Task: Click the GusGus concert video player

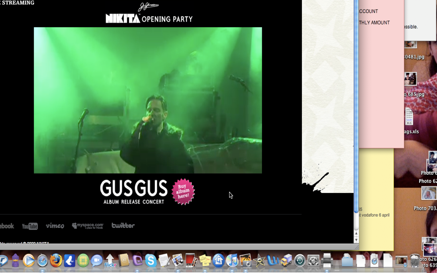Action: pyautogui.click(x=148, y=100)
